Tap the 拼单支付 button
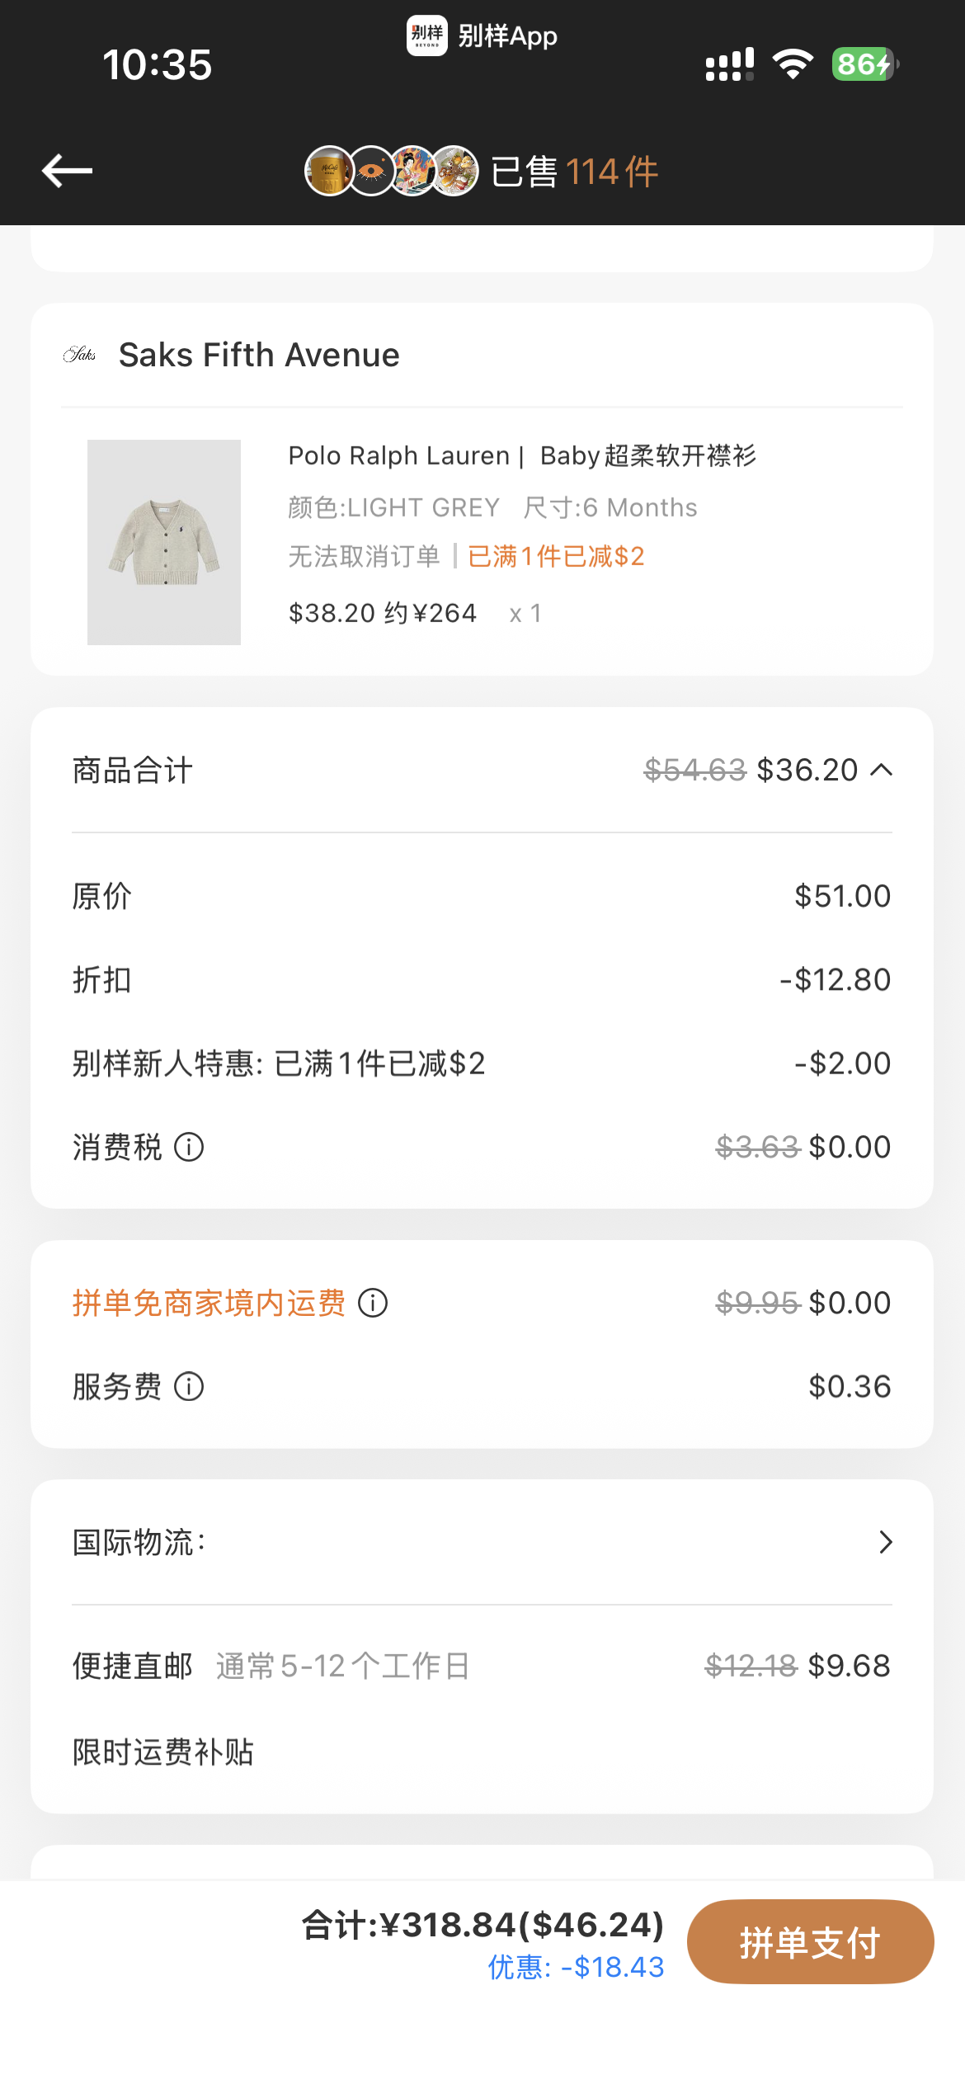 click(x=810, y=1941)
